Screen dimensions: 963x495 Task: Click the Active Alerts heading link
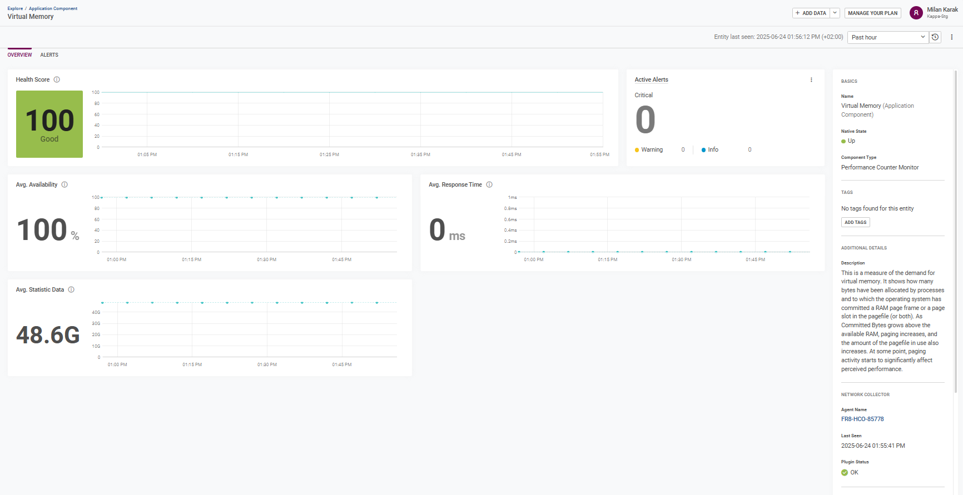(651, 80)
